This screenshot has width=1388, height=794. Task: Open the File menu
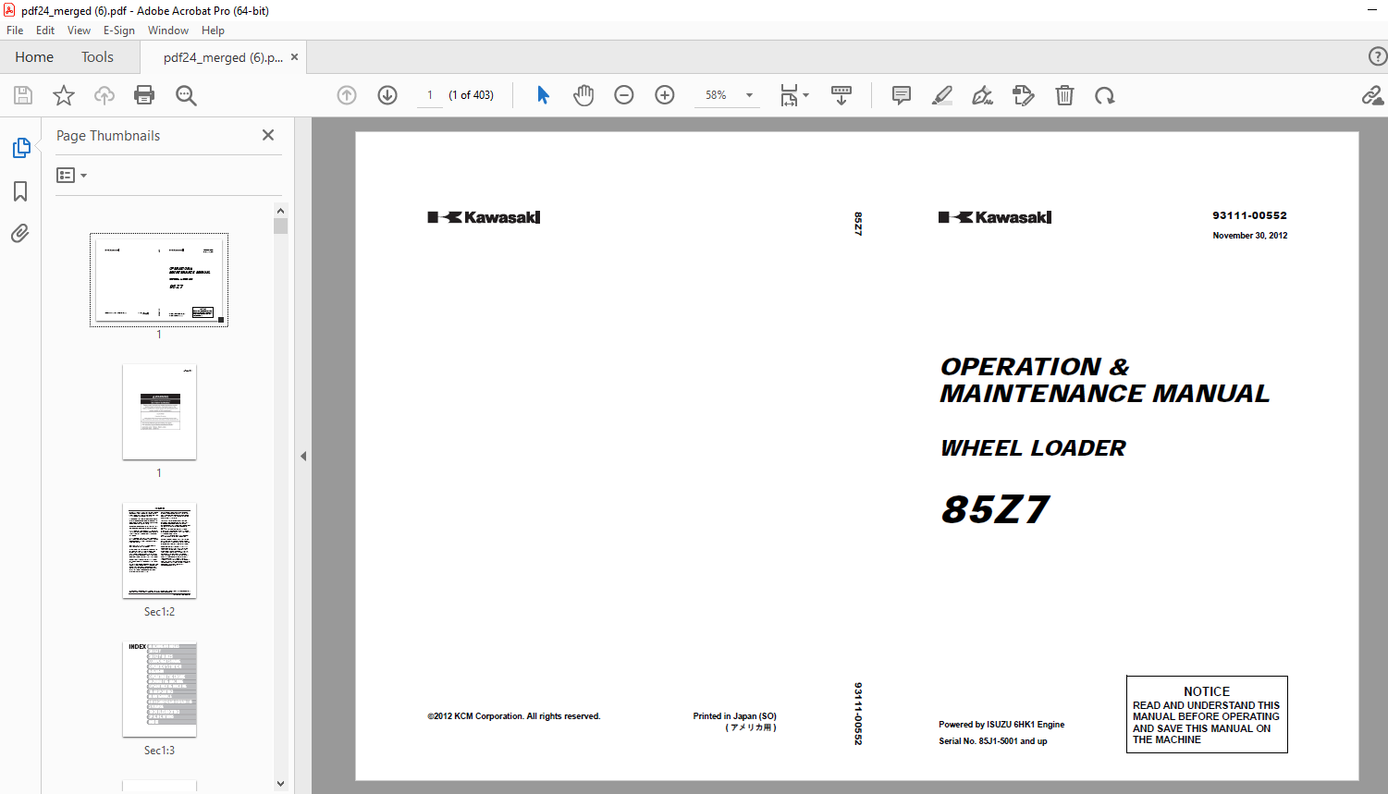coord(15,31)
